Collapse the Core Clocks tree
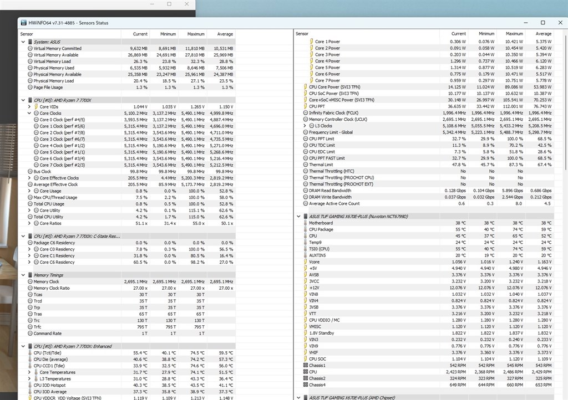568x400 pixels. pos(29,113)
